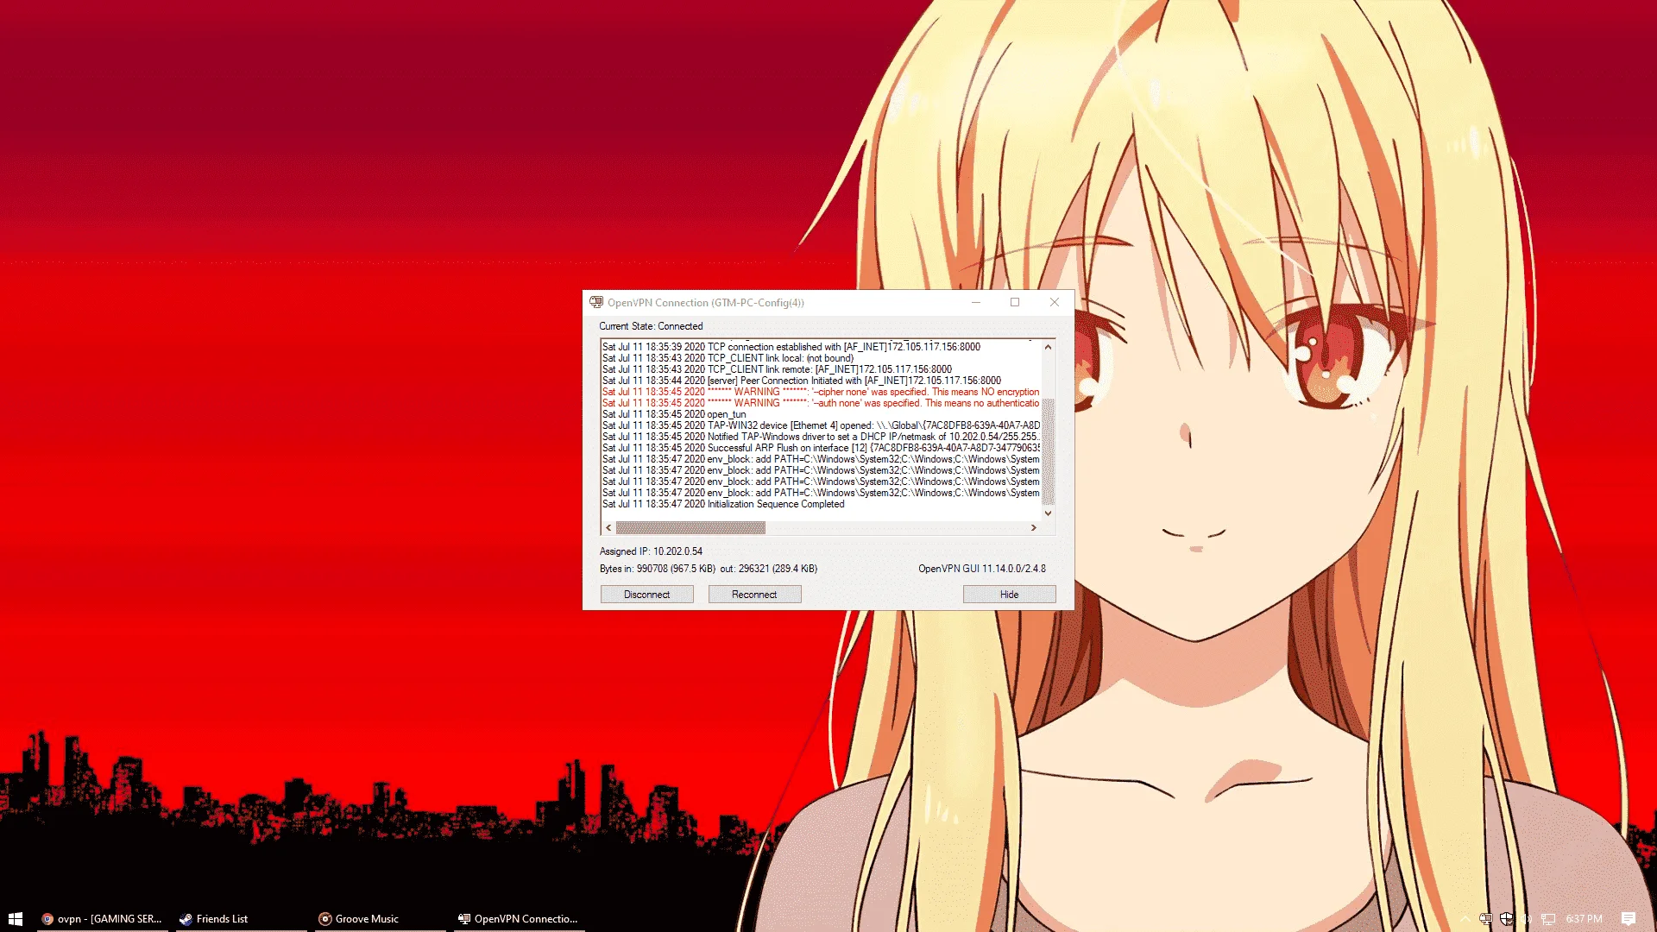Viewport: 1657px width, 932px height.
Task: Minimize the OpenVPN Connection window
Action: 976,302
